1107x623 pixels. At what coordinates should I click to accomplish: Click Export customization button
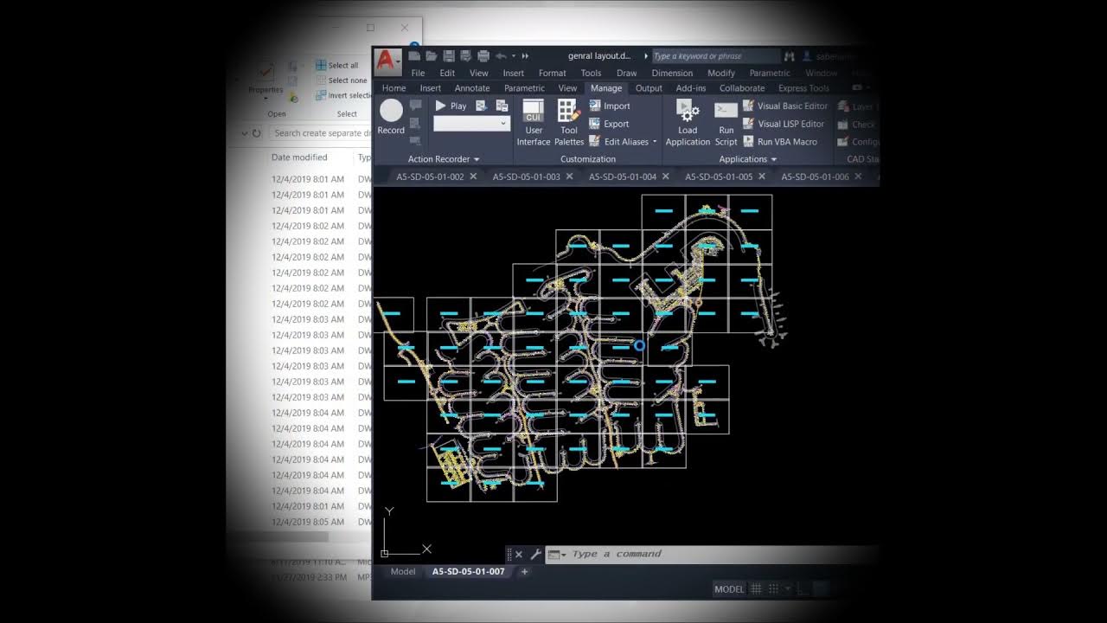point(609,124)
